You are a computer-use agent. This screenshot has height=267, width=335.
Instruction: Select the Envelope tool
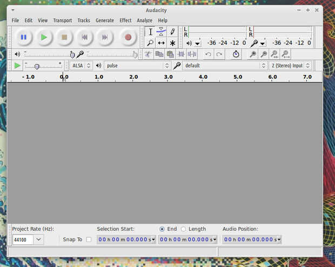tap(161, 32)
